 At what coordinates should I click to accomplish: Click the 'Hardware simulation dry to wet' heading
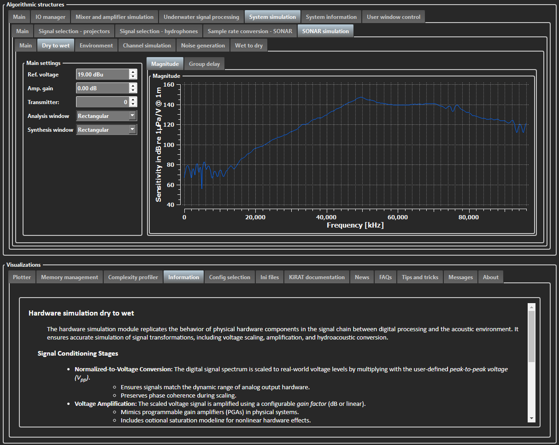point(81,313)
